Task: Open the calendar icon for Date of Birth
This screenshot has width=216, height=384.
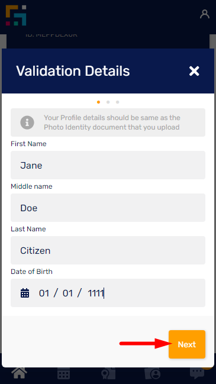Action: pos(25,293)
